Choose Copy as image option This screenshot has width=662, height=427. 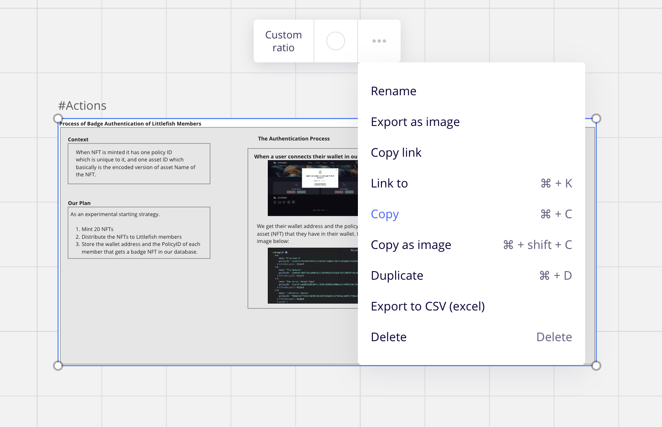411,245
